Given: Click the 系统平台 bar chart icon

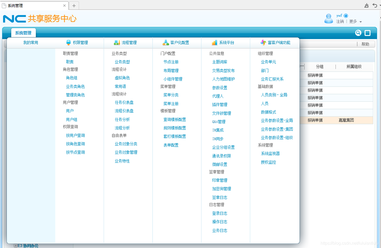Looking at the screenshot, I should [x=215, y=42].
